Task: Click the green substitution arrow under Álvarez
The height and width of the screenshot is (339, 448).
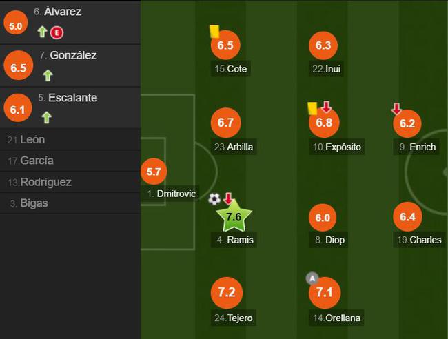Action: click(42, 32)
